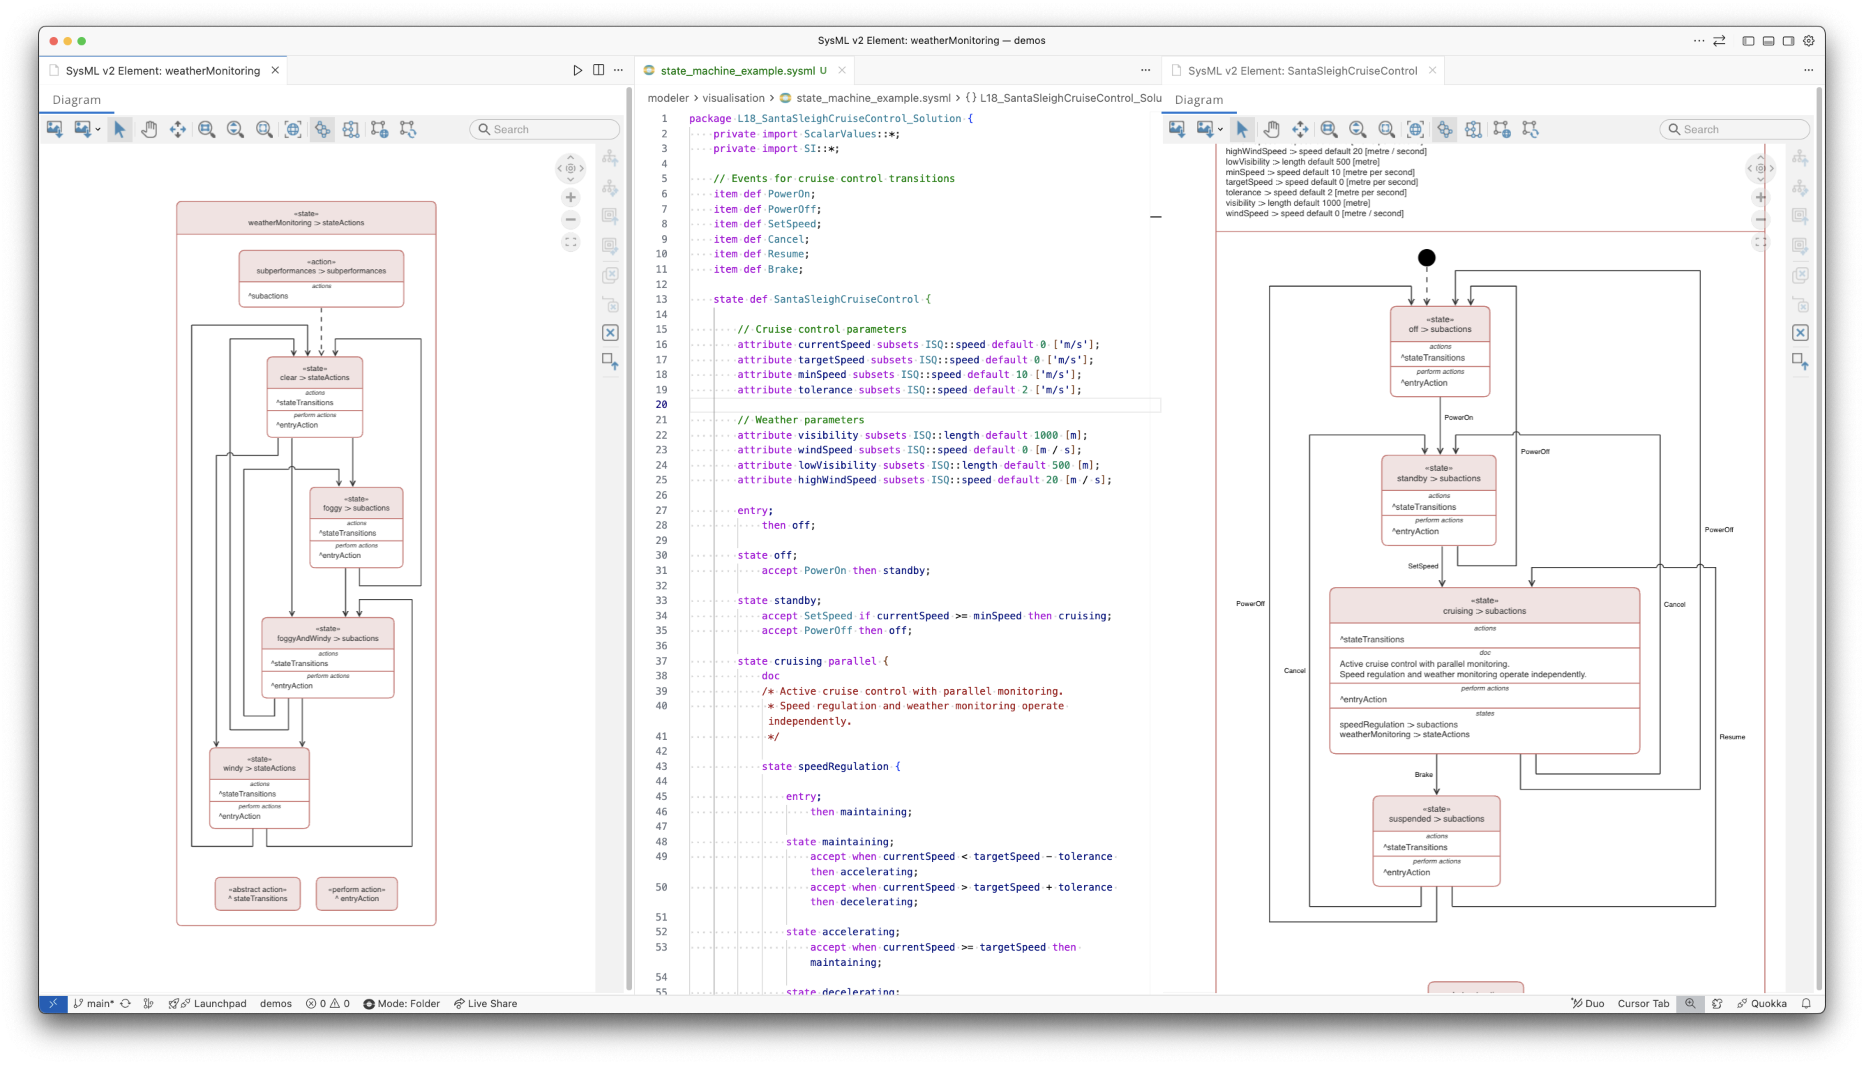Click the globe fit-to-screen icon in right toolbar
Viewport: 1864px width, 1065px height.
tap(1415, 129)
